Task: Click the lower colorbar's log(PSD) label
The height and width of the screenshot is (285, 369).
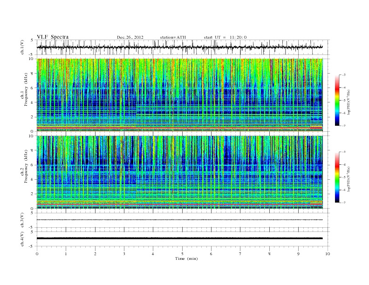Action: click(348, 179)
